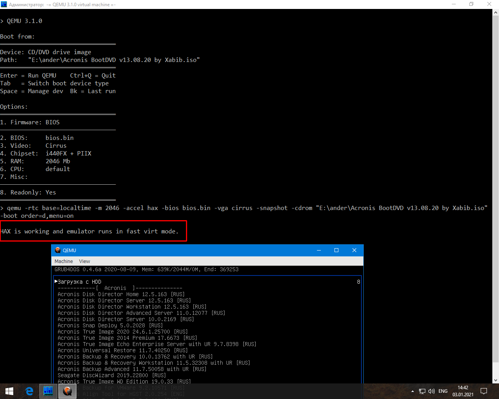Click the console scrollbar up arrow
The height and width of the screenshot is (399, 499).
(x=495, y=12)
